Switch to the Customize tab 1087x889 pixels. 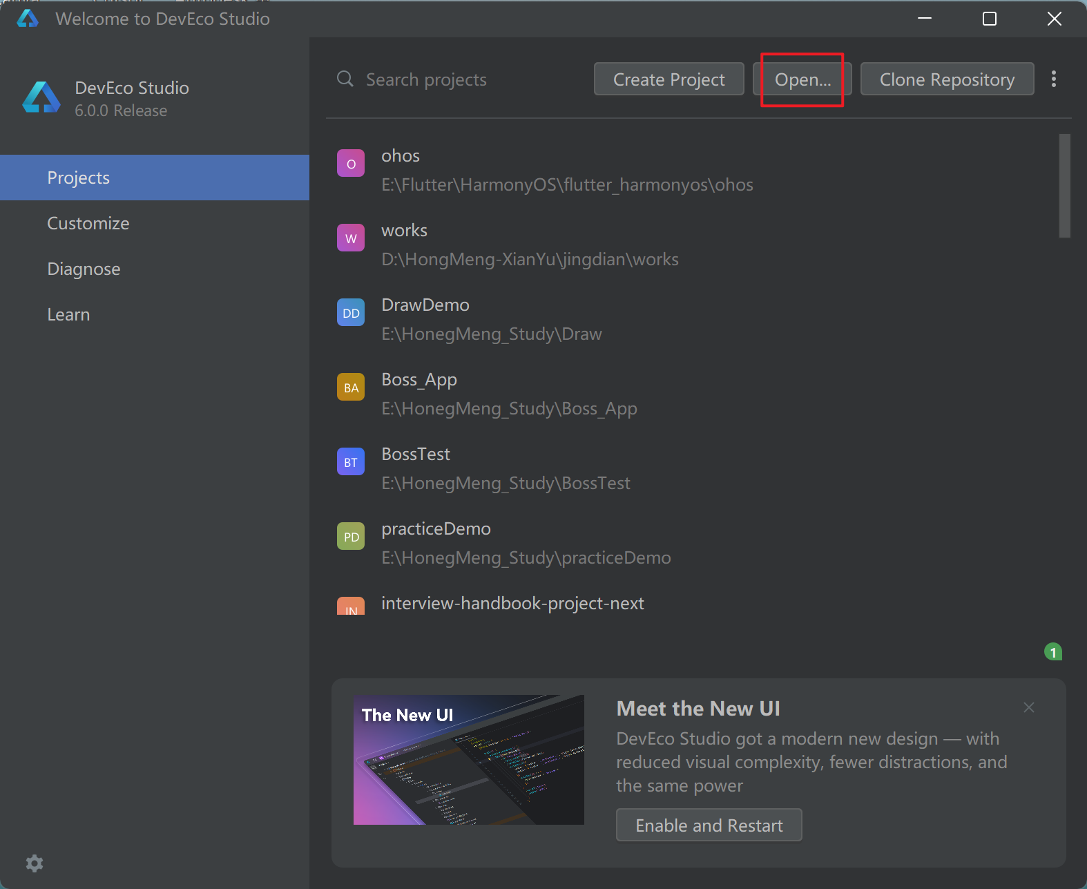pyautogui.click(x=155, y=223)
